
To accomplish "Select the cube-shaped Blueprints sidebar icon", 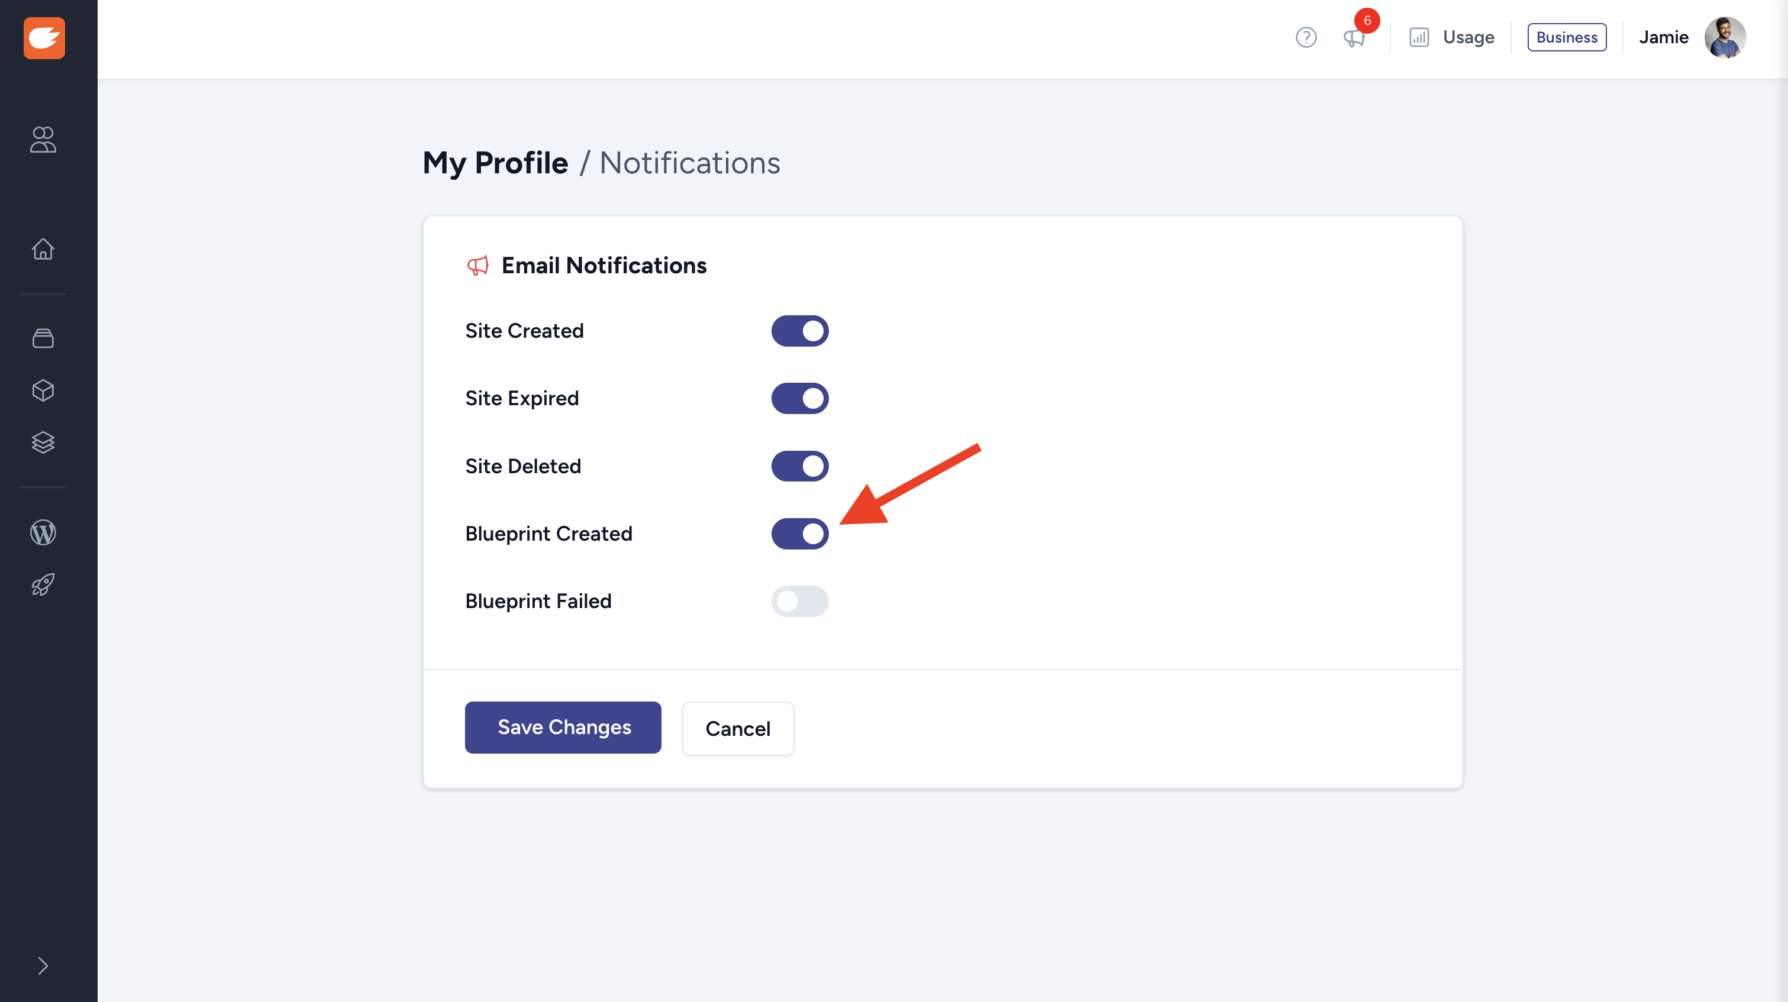I will tap(43, 390).
